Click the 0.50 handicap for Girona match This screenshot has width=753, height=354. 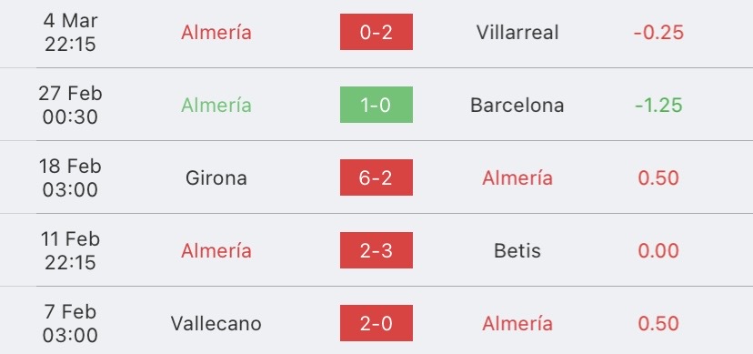(658, 177)
